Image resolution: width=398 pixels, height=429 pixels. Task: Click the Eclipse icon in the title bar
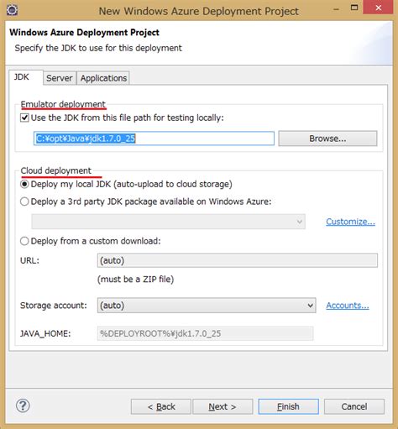coord(12,10)
